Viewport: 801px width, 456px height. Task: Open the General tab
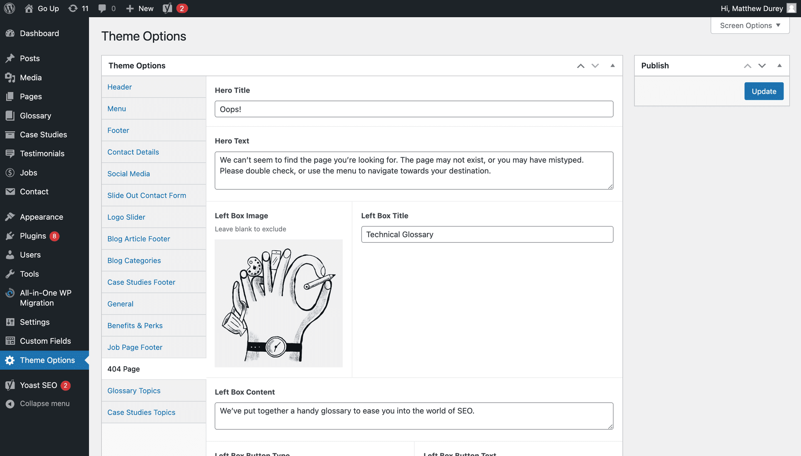coord(154,304)
